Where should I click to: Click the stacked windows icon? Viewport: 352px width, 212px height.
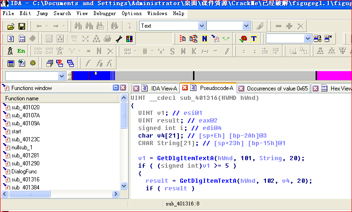tap(49, 64)
